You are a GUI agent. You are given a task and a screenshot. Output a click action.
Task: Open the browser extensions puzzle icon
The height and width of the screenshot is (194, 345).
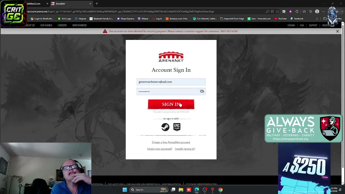click(297, 12)
